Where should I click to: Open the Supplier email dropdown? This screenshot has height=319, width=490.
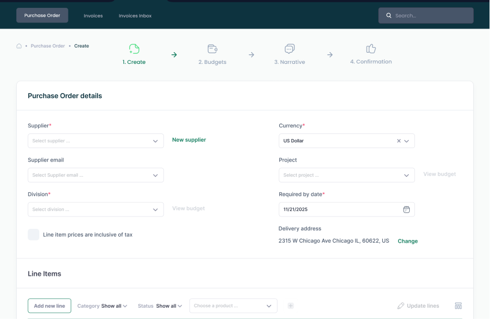pos(96,175)
